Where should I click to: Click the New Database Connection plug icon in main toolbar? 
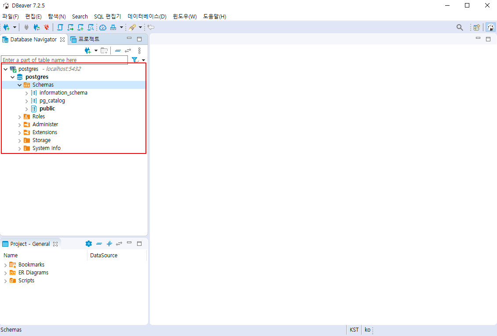[x=6, y=27]
